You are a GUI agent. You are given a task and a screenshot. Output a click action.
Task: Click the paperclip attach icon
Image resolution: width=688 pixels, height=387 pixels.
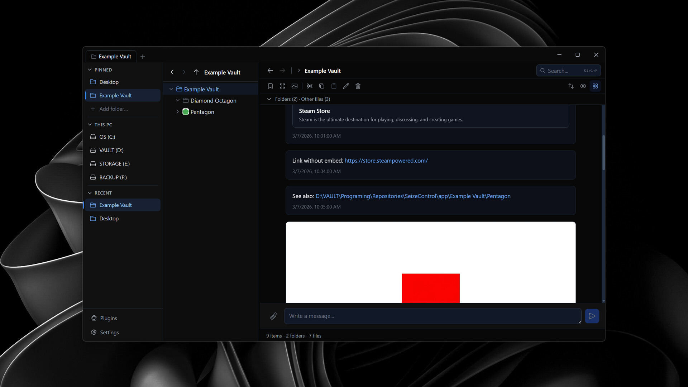[x=273, y=316]
